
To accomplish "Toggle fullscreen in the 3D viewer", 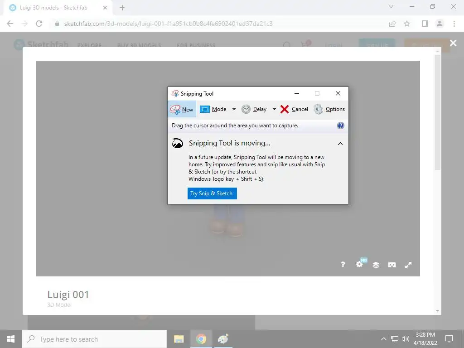I will point(408,265).
